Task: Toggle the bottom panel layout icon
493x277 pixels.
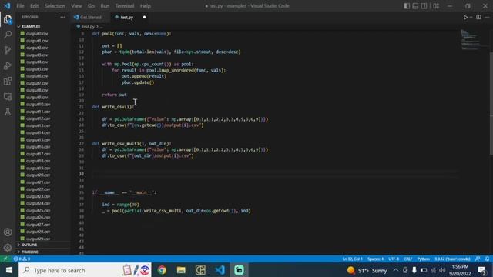Action: (415, 6)
